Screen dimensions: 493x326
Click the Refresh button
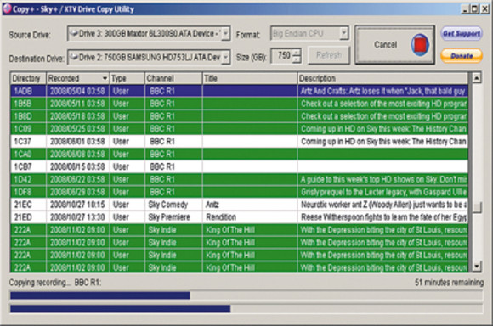pos(329,55)
